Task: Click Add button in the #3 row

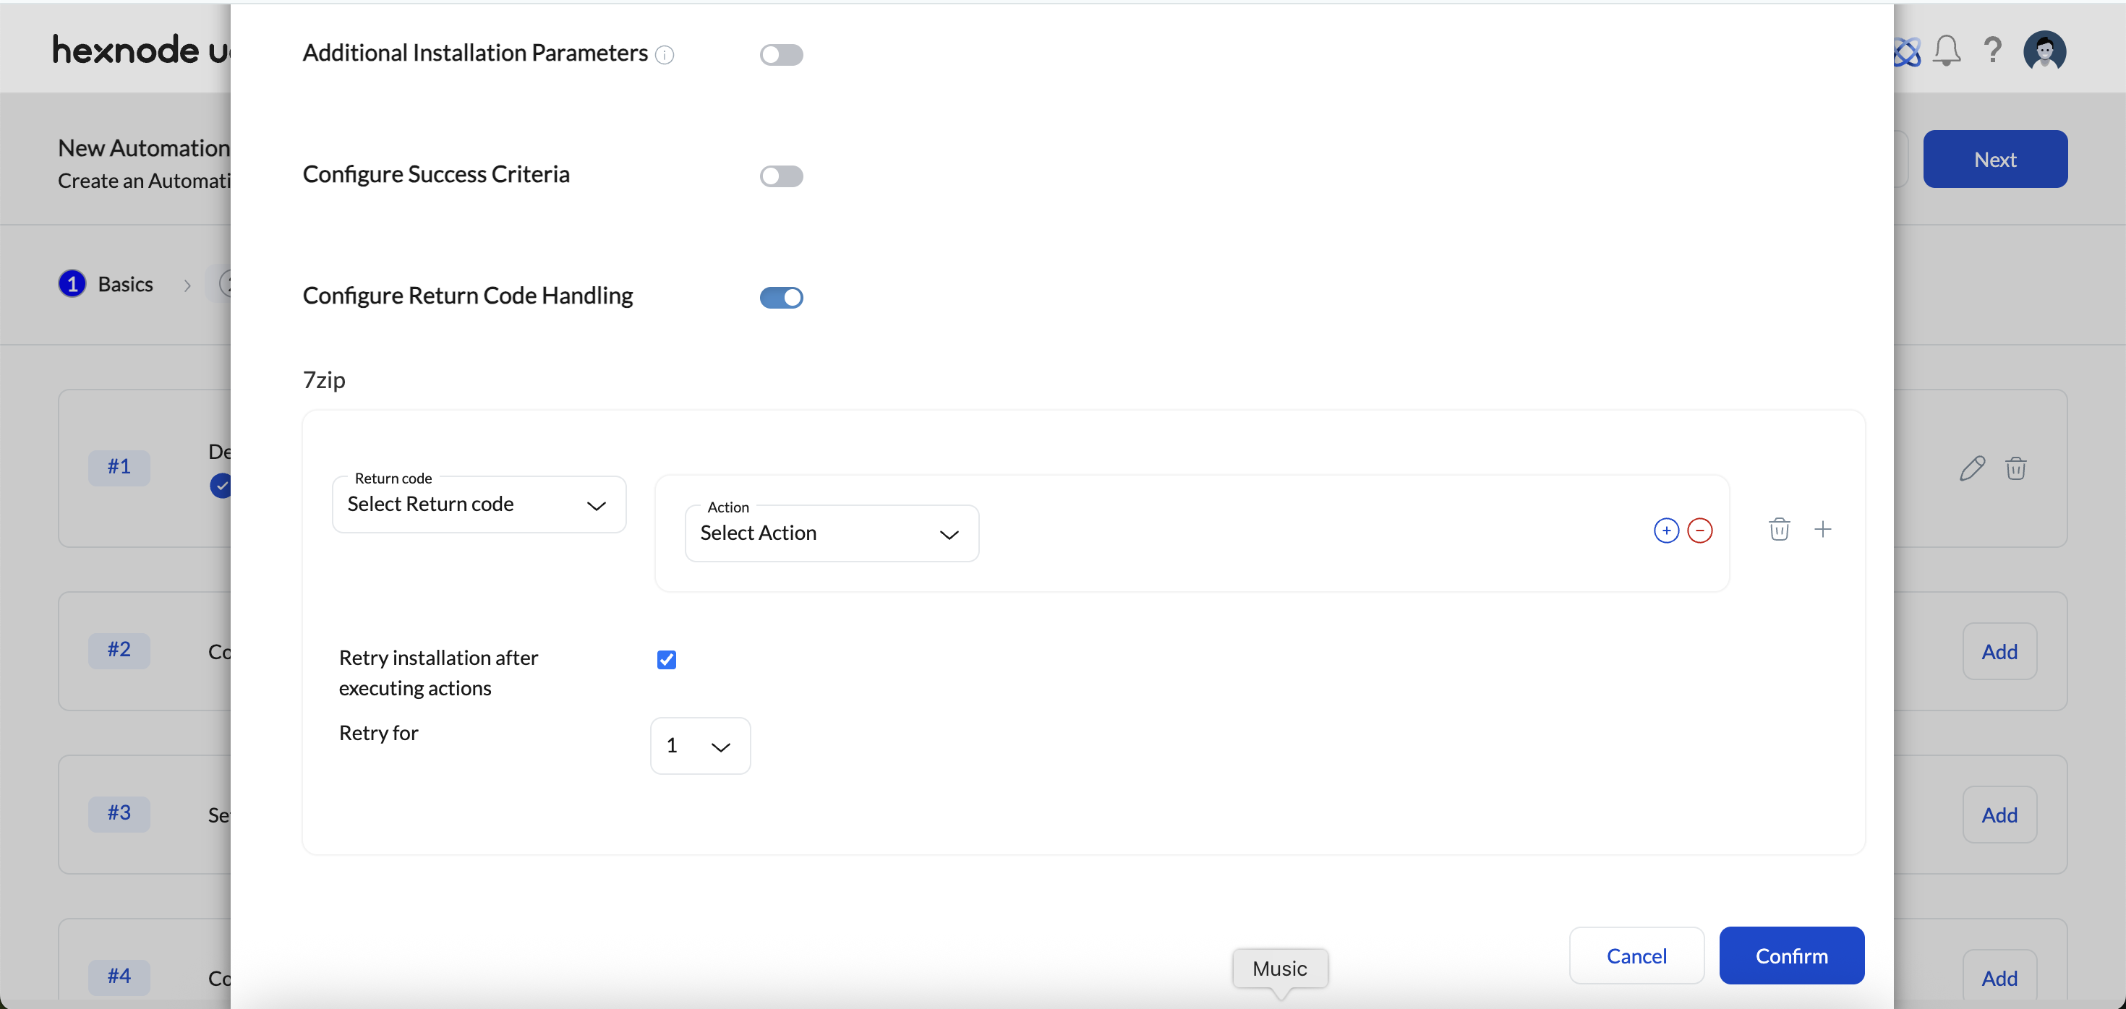Action: pos(1999,815)
